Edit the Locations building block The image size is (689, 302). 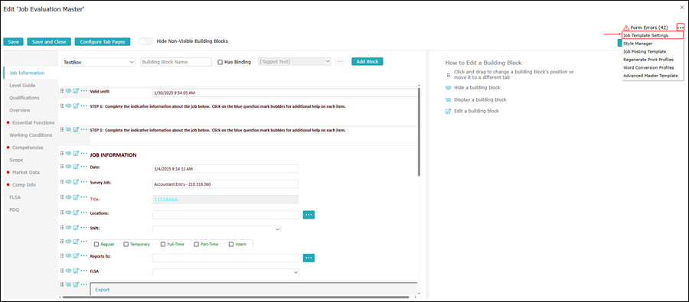(76, 213)
